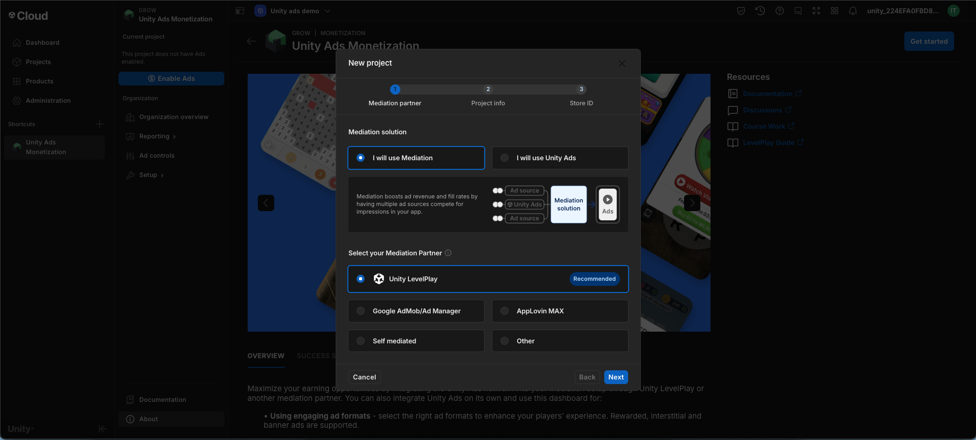Open the notifications bell
The width and height of the screenshot is (976, 440).
pos(853,11)
